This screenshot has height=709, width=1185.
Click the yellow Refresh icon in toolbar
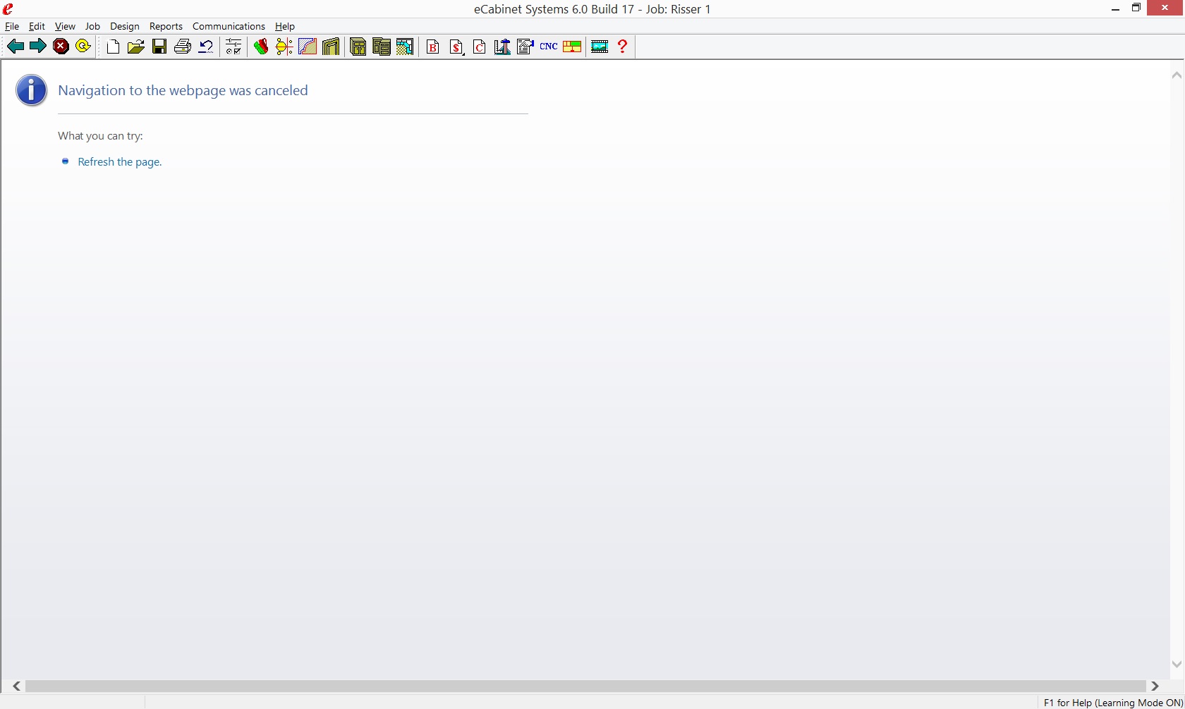tap(83, 47)
